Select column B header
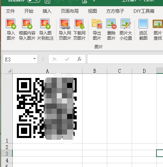 [x=95, y=71]
